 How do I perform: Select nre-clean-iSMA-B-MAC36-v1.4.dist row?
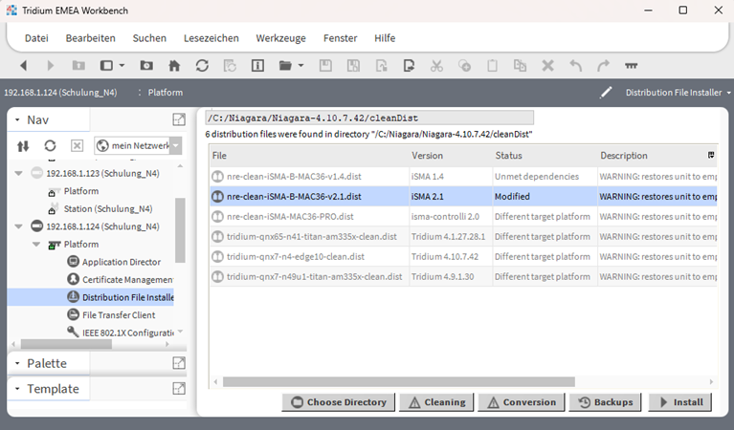pos(463,177)
